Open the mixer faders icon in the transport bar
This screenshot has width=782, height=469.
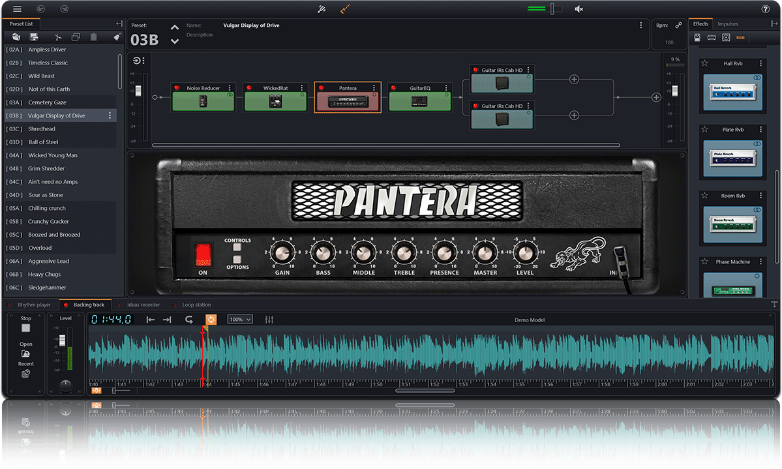269,320
